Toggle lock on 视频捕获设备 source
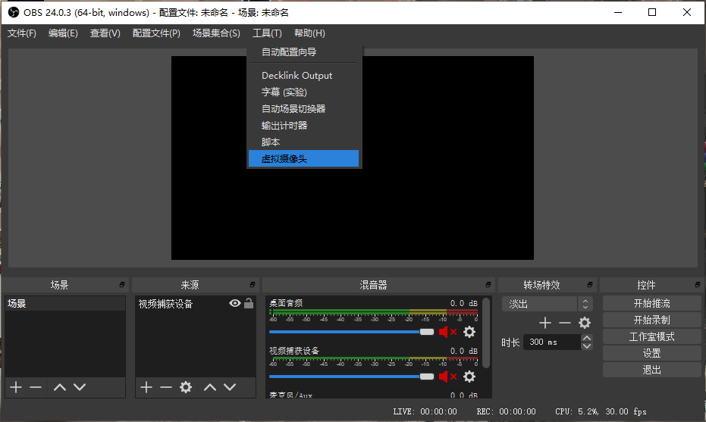The width and height of the screenshot is (706, 422). click(x=249, y=303)
